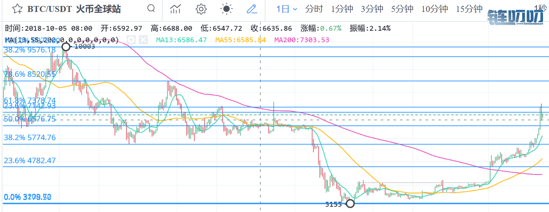Select the 61.8% 7378.74 Fibonacci label
The image size is (549, 212).
click(x=30, y=100)
